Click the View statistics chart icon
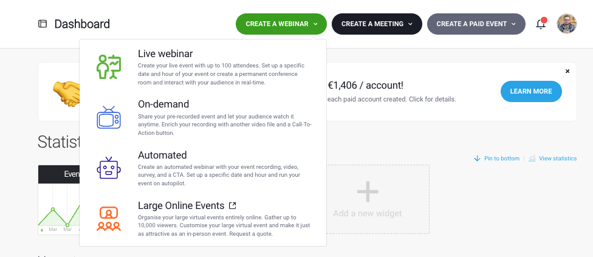The width and height of the screenshot is (593, 257). click(532, 159)
